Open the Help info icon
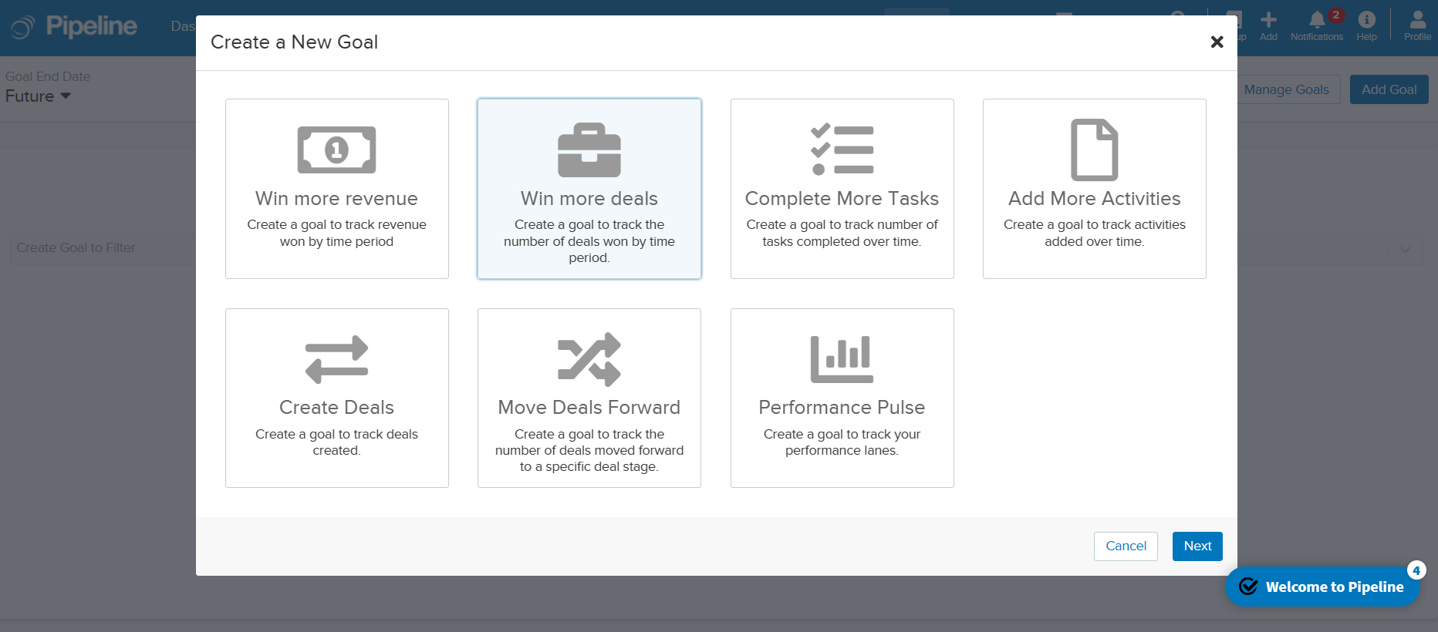 (x=1366, y=23)
